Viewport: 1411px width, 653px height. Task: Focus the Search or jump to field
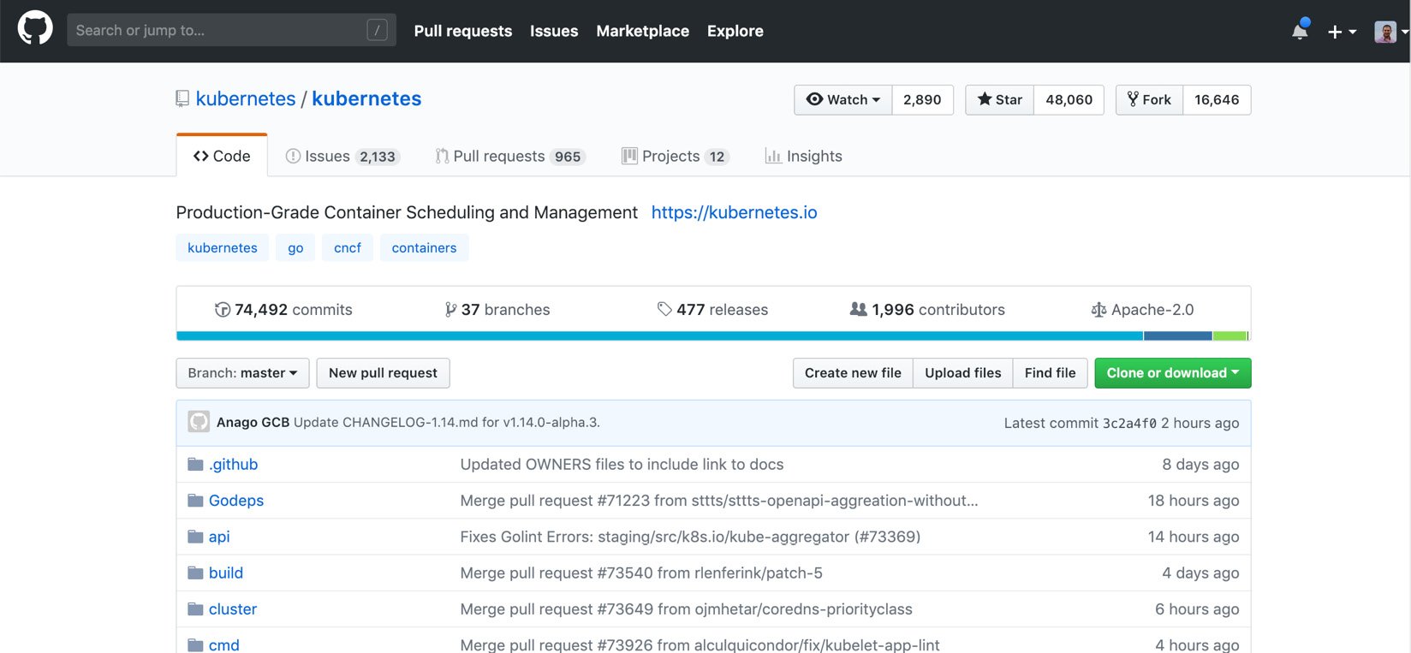click(220, 30)
